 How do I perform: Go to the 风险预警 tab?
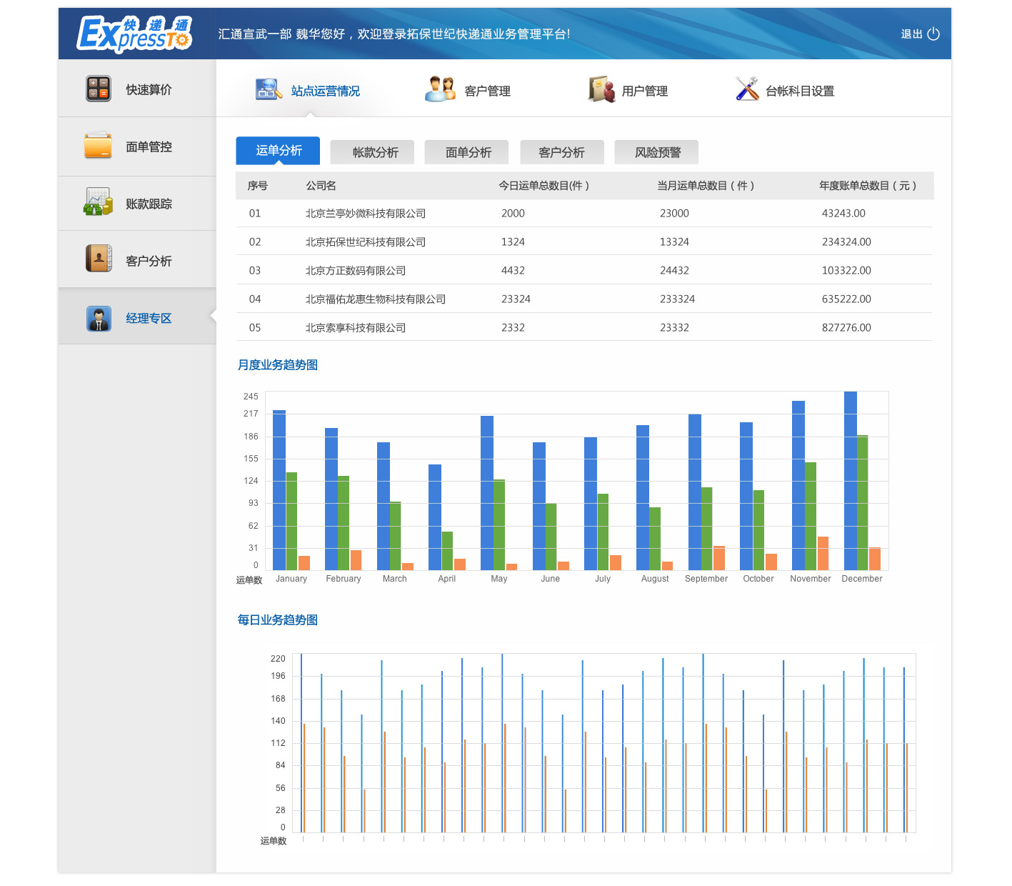coord(657,152)
